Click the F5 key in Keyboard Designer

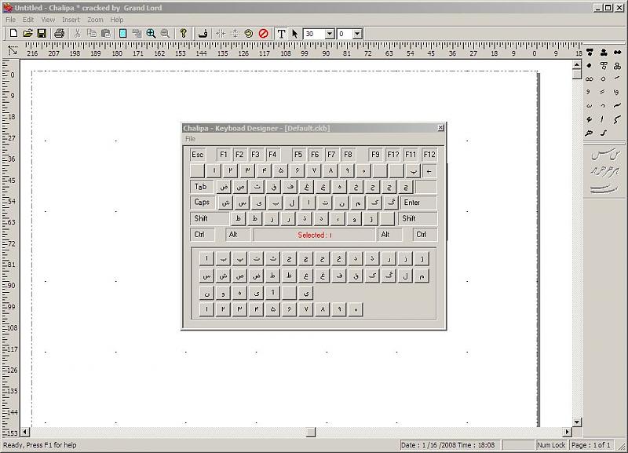tap(298, 155)
